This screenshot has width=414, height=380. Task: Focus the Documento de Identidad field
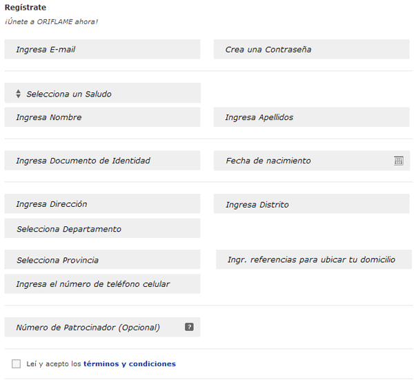102,161
